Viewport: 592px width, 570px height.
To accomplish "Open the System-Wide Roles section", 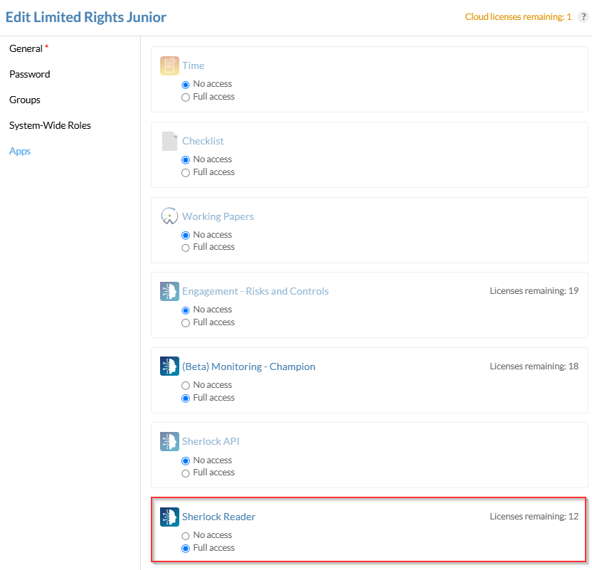I will (50, 125).
